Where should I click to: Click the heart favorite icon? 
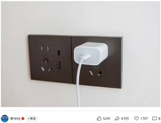coord(136,119)
